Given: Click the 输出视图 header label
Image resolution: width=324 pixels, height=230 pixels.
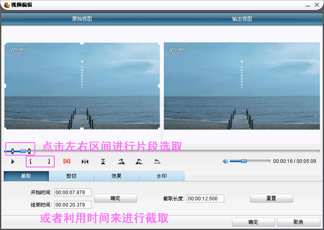Looking at the screenshot, I should 242,19.
